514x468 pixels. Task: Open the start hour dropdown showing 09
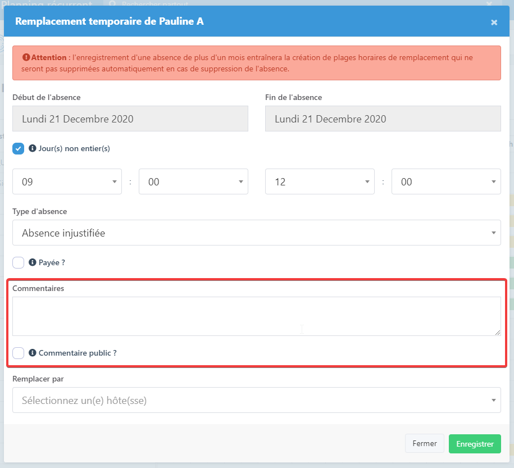coord(67,181)
